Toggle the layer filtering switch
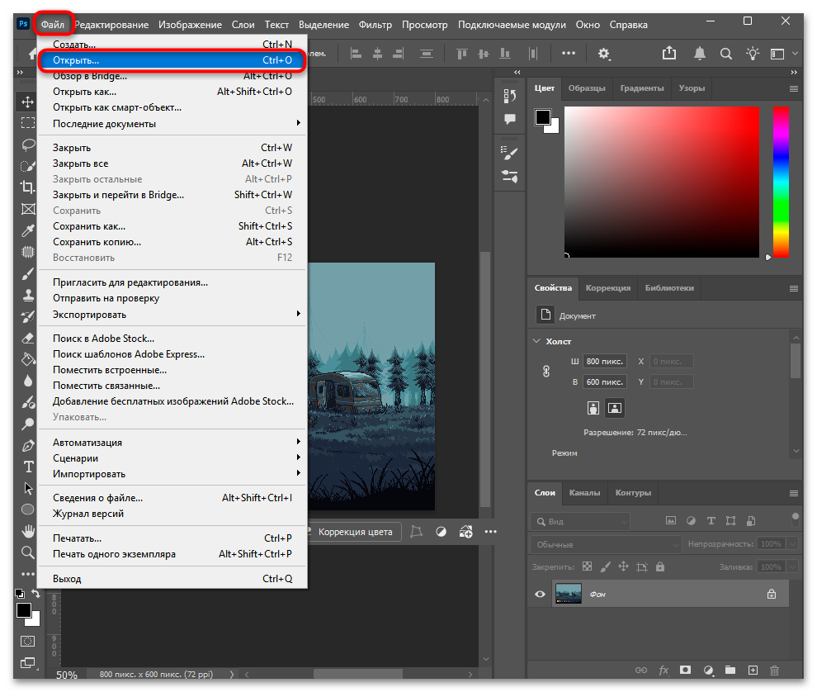This screenshot has width=817, height=692. click(x=795, y=520)
